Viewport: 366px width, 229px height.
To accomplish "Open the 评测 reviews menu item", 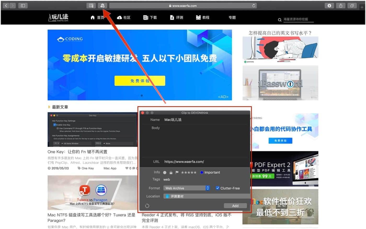I will 176,18.
